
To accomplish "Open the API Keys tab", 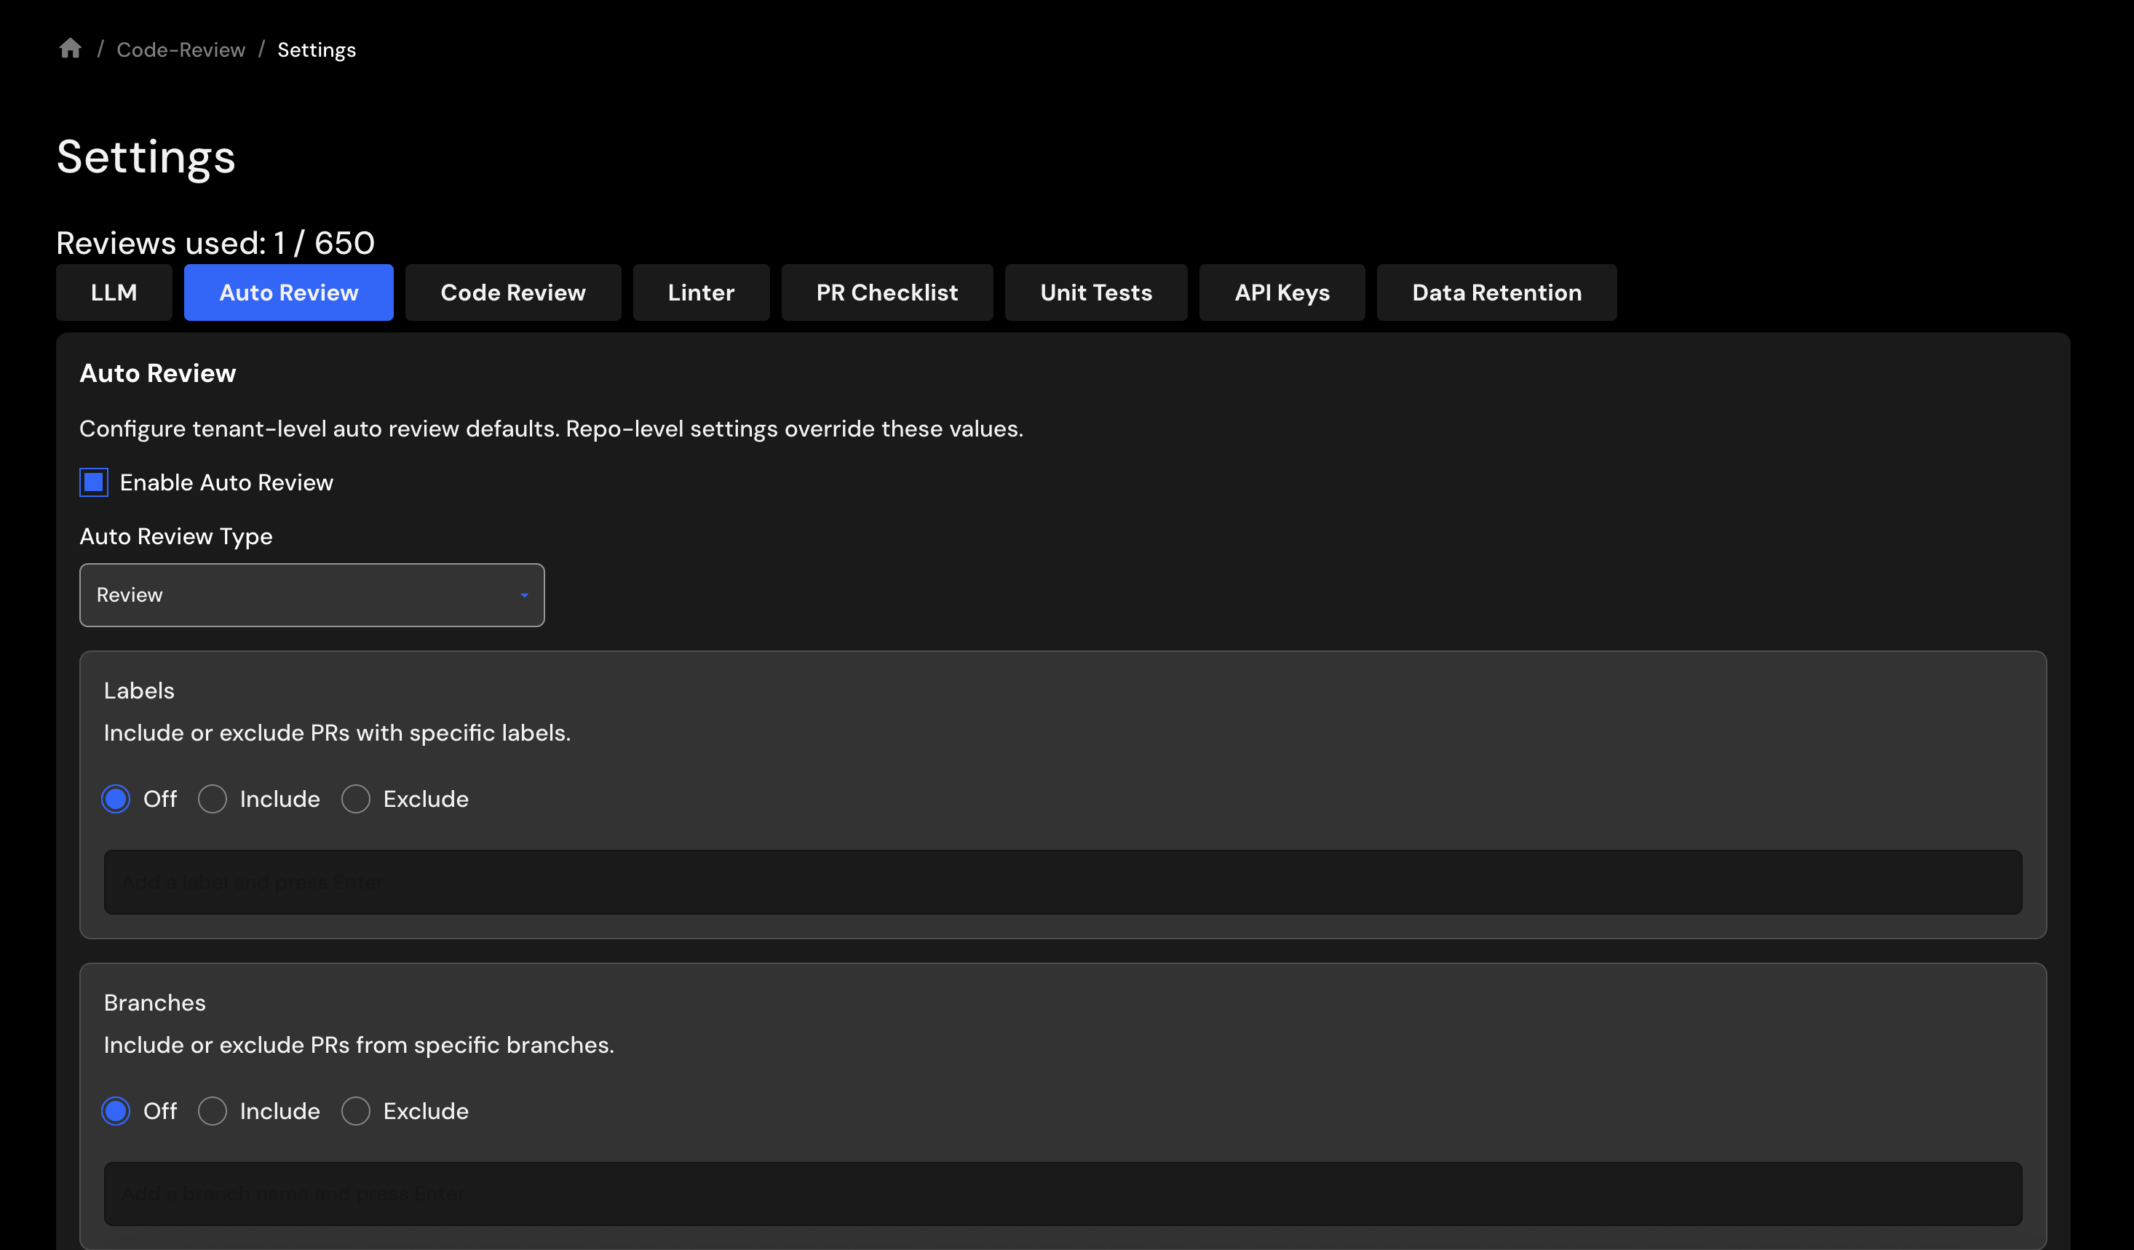I will click(1281, 292).
